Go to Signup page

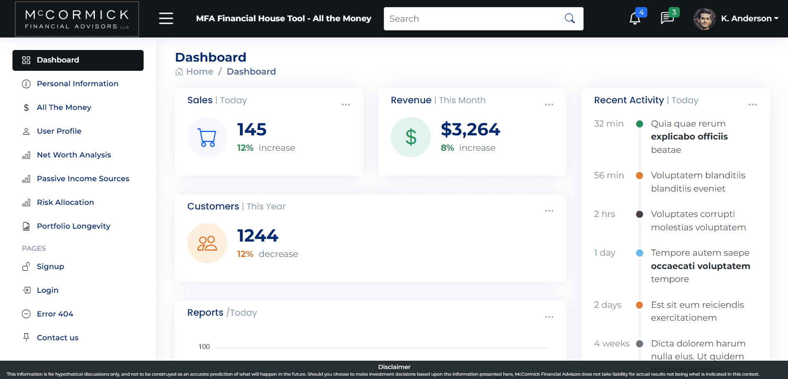78,267
